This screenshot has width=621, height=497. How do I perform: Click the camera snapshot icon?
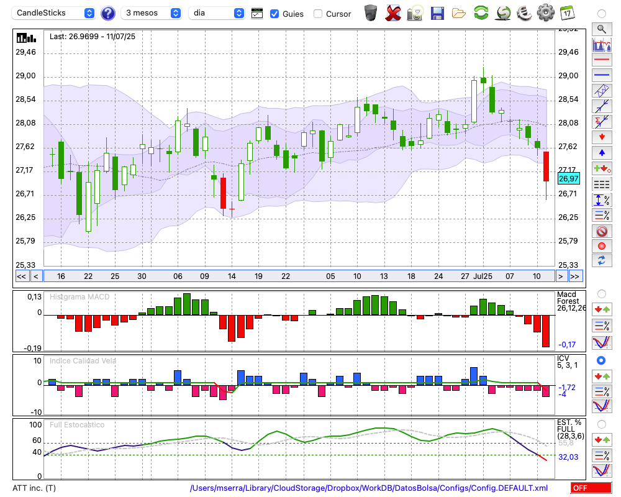click(415, 12)
